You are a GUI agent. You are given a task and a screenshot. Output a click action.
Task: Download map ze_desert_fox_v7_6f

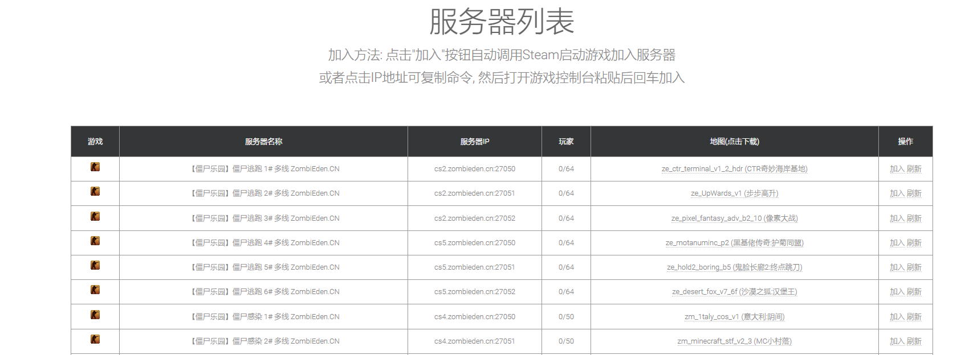click(734, 292)
